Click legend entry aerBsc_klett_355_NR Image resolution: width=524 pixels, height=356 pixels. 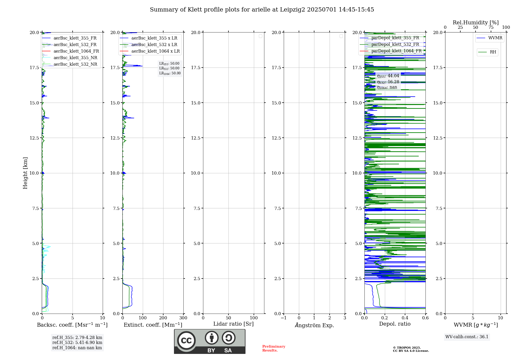pos(75,58)
